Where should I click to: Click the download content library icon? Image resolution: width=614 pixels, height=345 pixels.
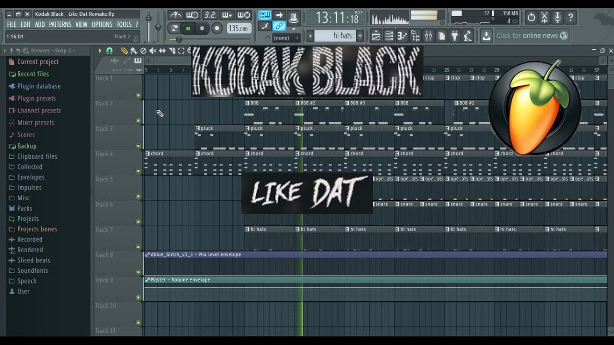click(486, 35)
